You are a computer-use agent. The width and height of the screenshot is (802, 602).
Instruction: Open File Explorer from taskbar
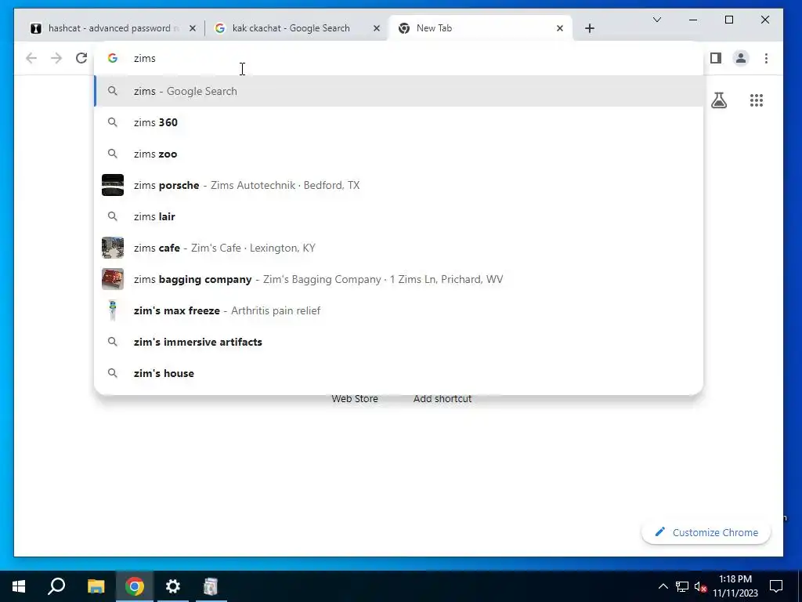pos(96,586)
